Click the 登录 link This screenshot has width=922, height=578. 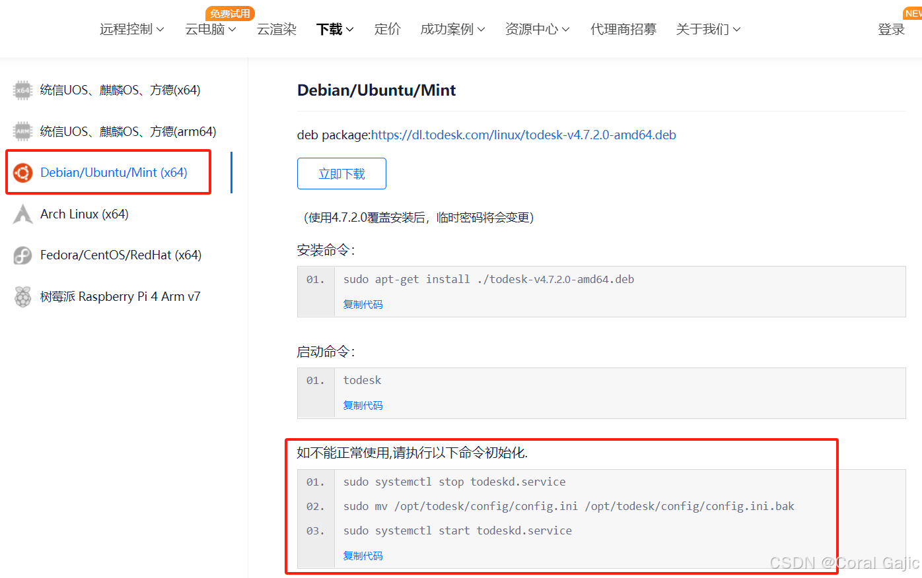coord(891,29)
